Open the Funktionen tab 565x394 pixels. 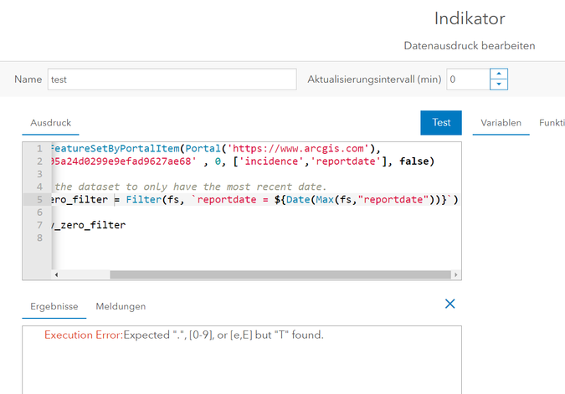point(552,123)
